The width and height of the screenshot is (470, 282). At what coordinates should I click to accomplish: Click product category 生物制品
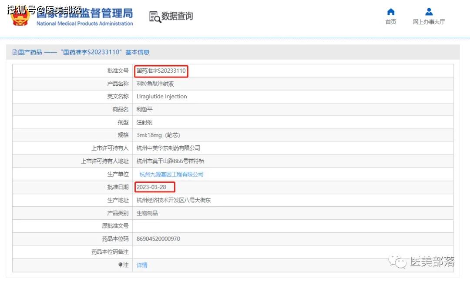point(147,213)
